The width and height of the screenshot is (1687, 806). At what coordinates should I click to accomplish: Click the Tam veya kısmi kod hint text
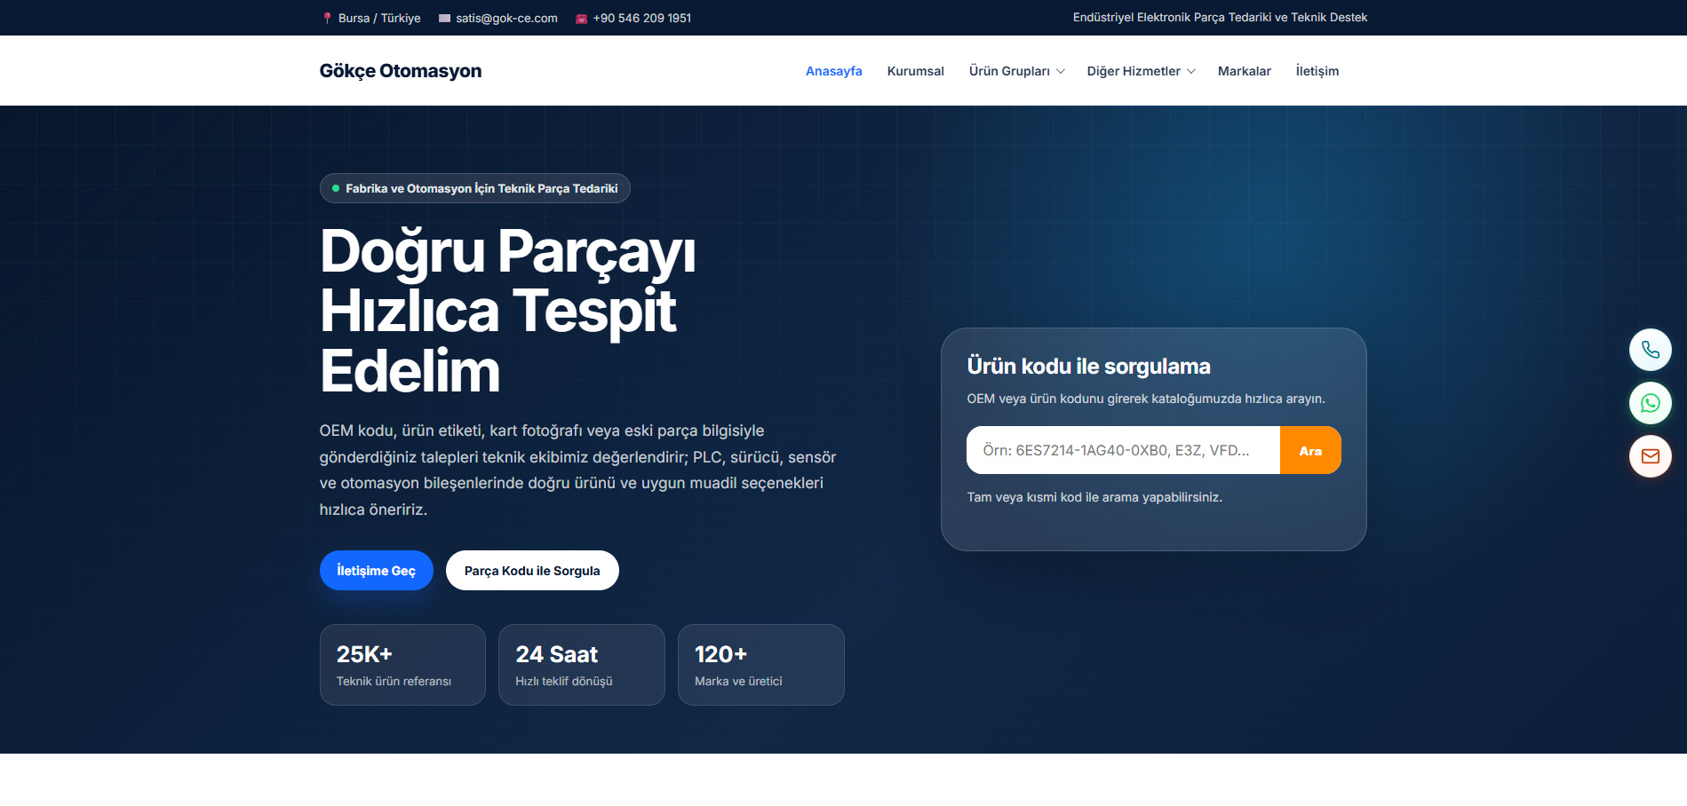(x=1094, y=497)
